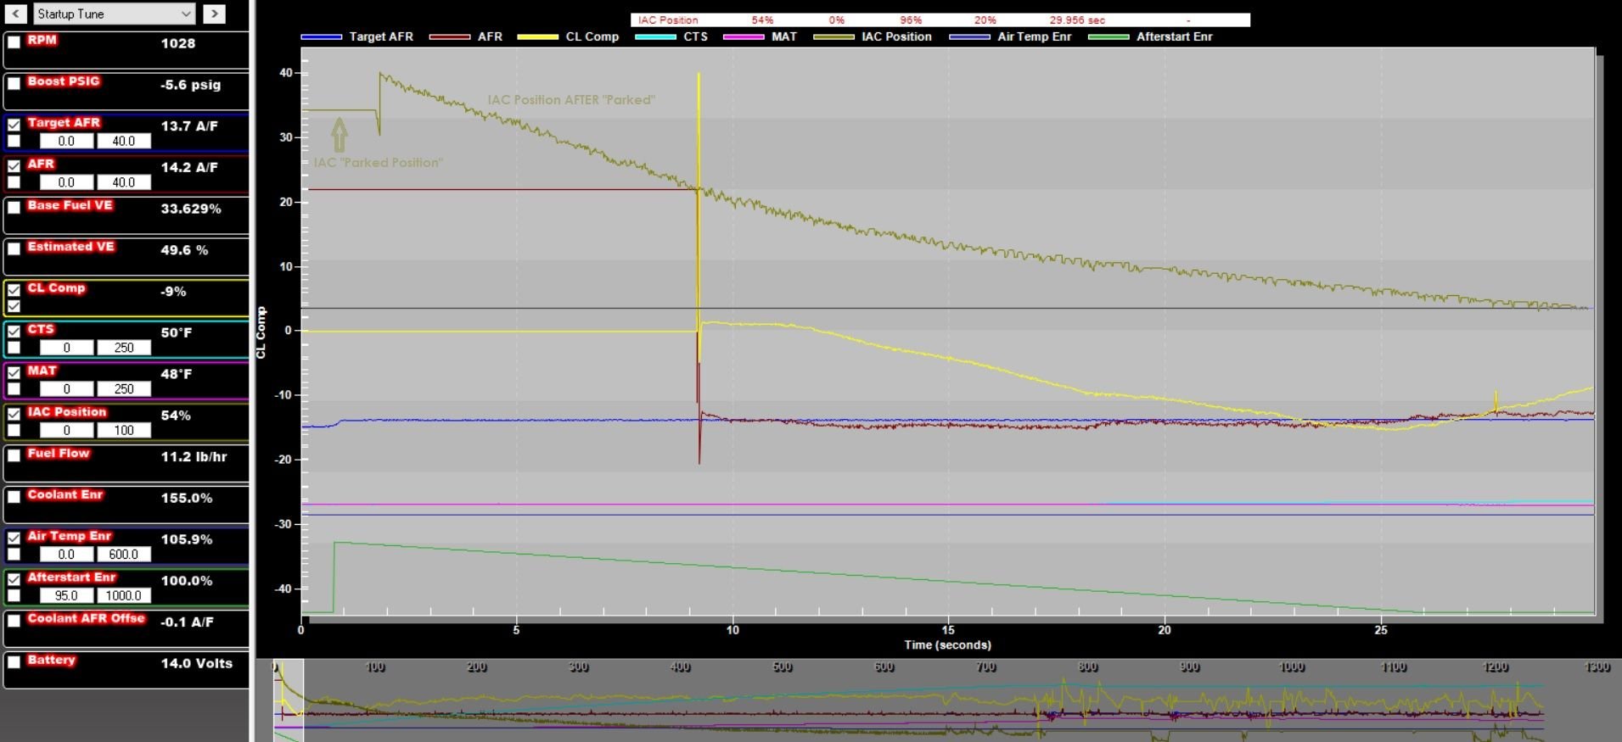Hide the IAC Position trace via its checkbox
This screenshot has width=1622, height=742.
[x=14, y=415]
